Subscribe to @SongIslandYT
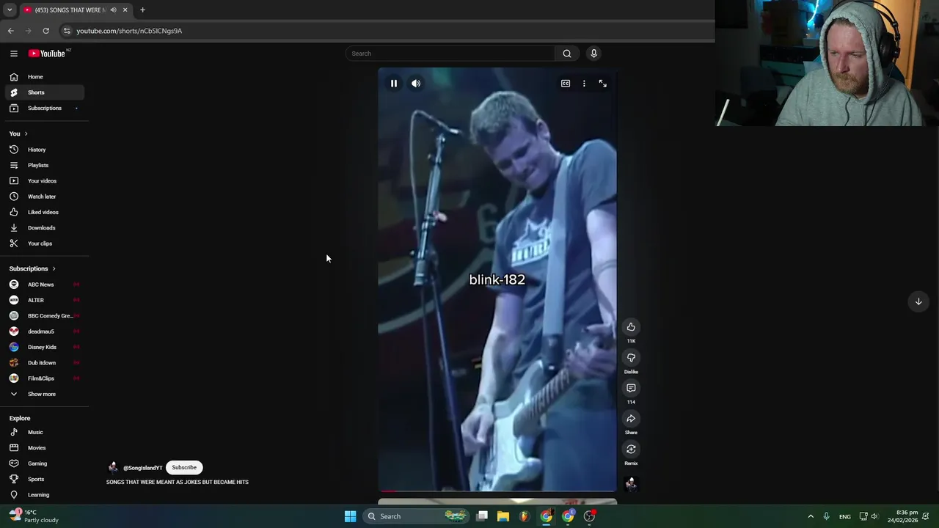 point(184,467)
